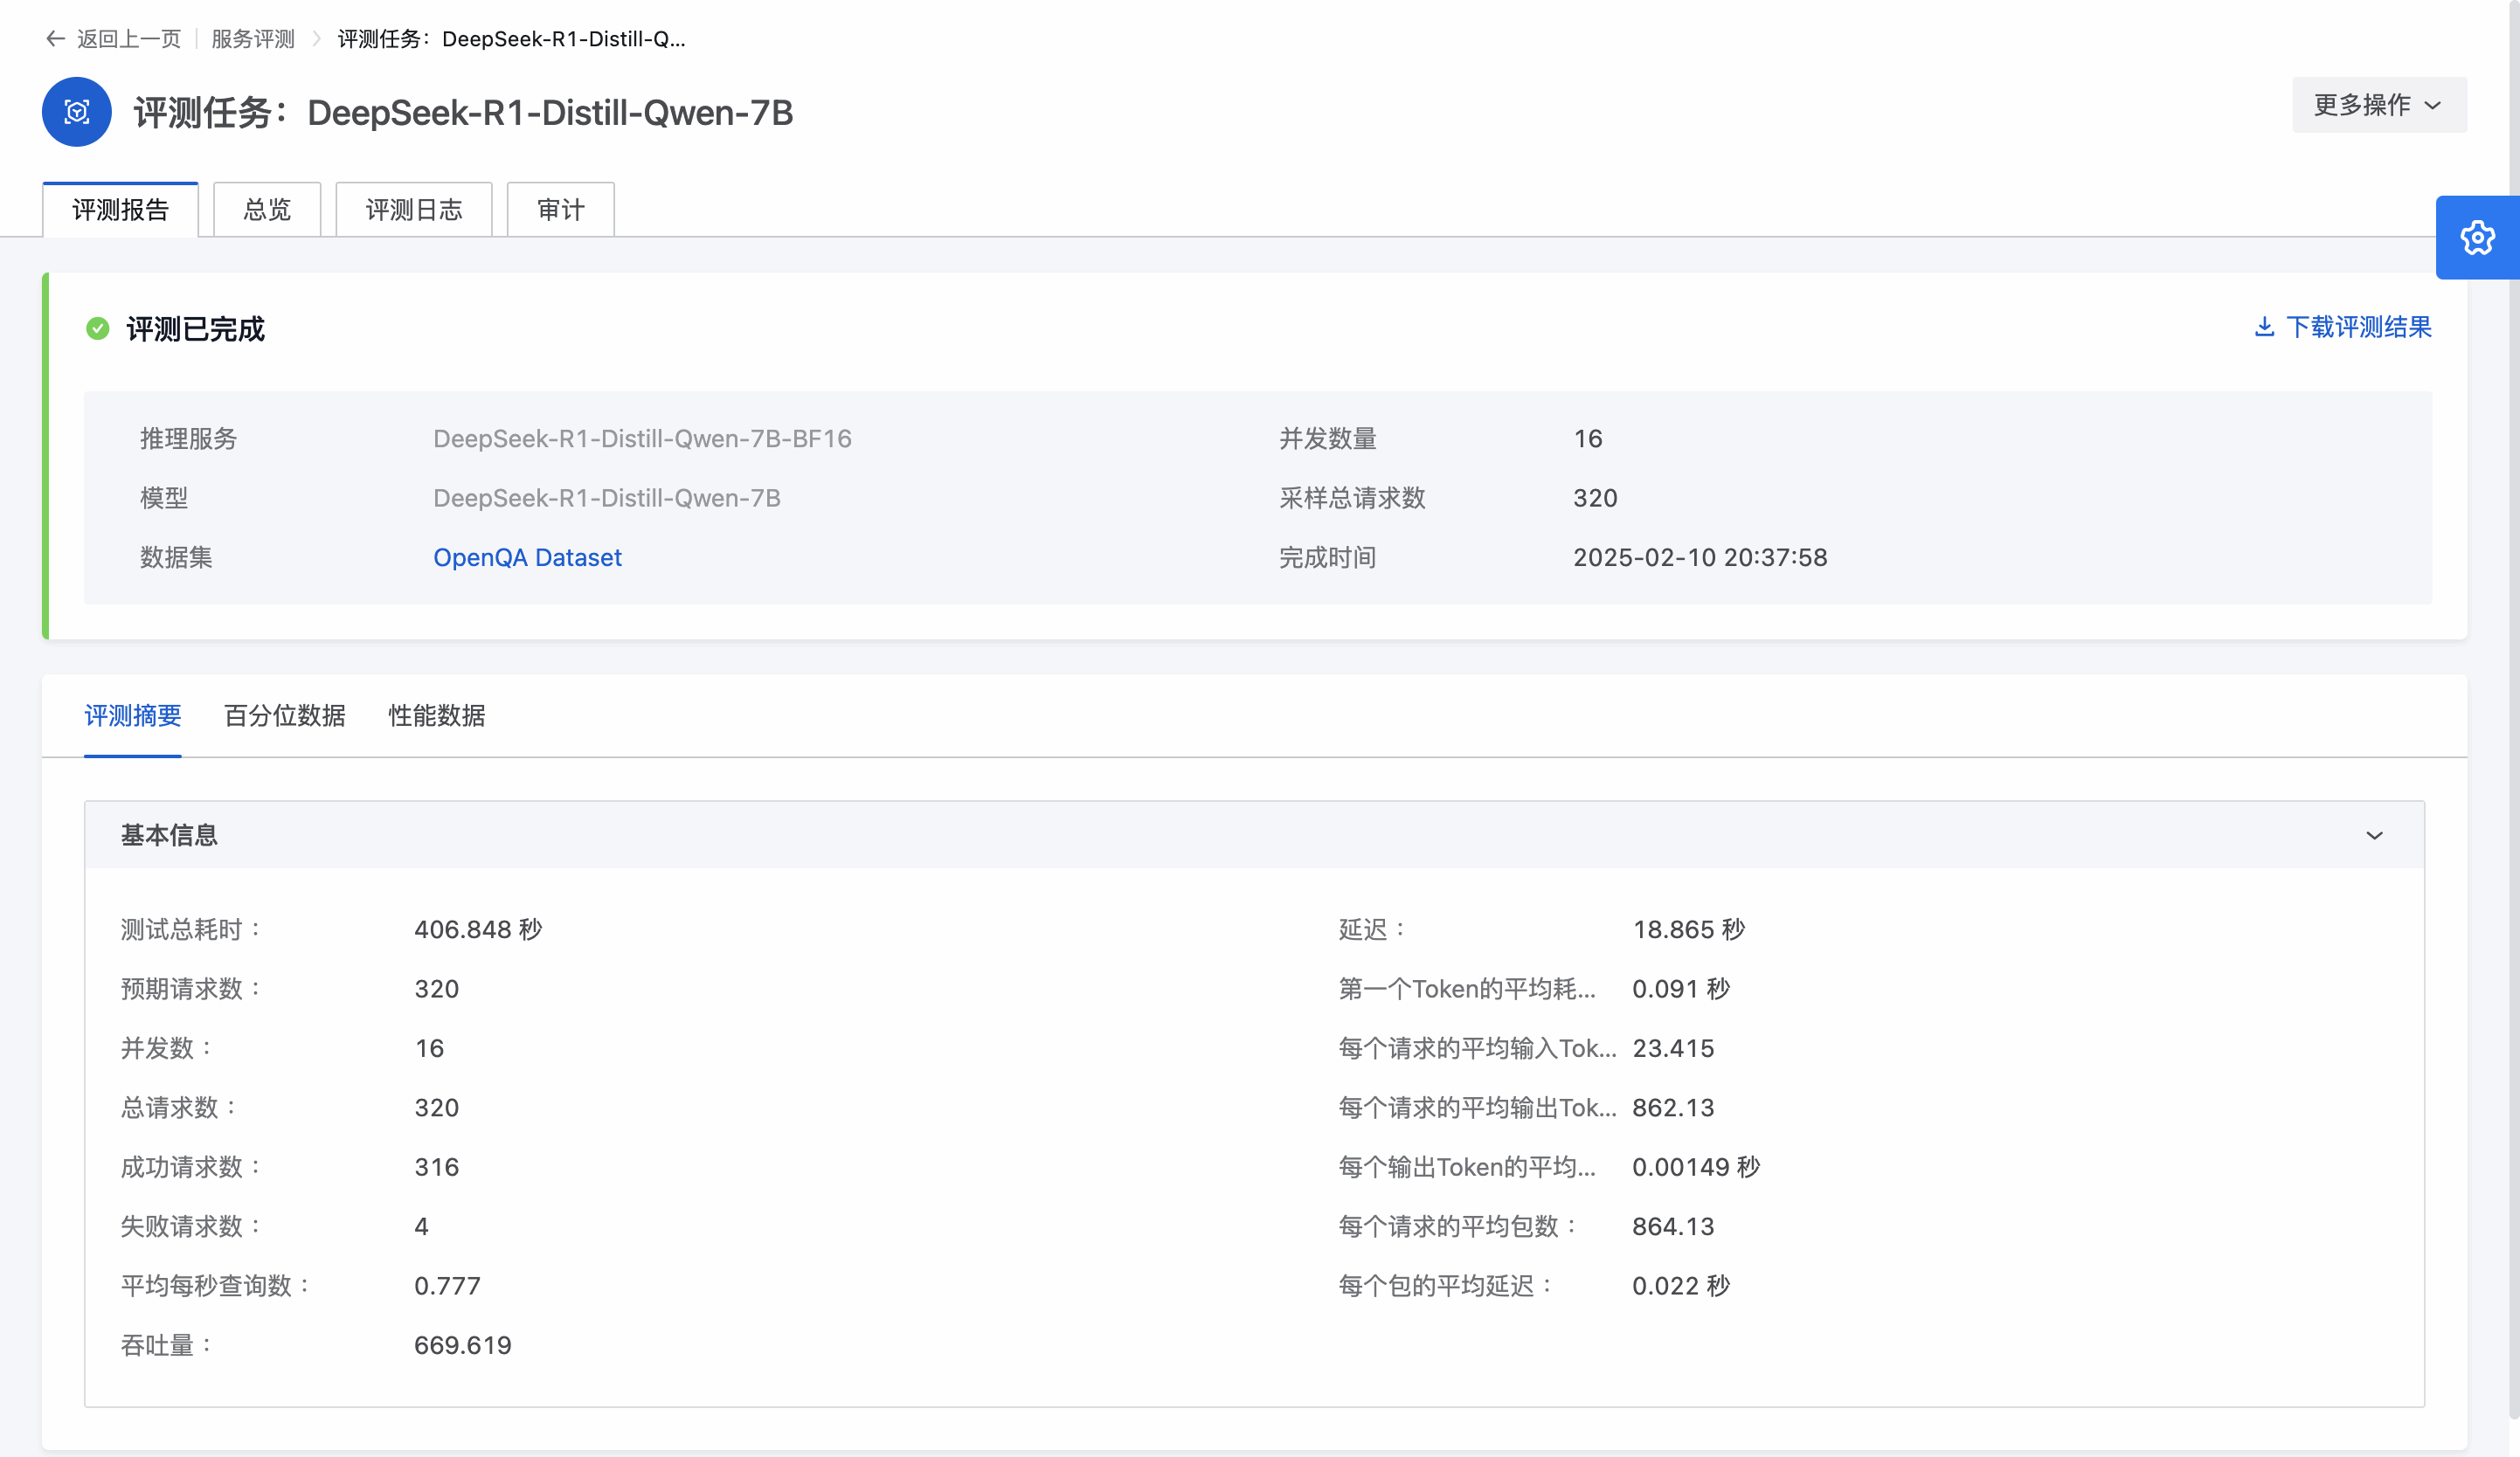Click the chevron arrow inside 更多操作
The width and height of the screenshot is (2520, 1457).
(x=2434, y=106)
